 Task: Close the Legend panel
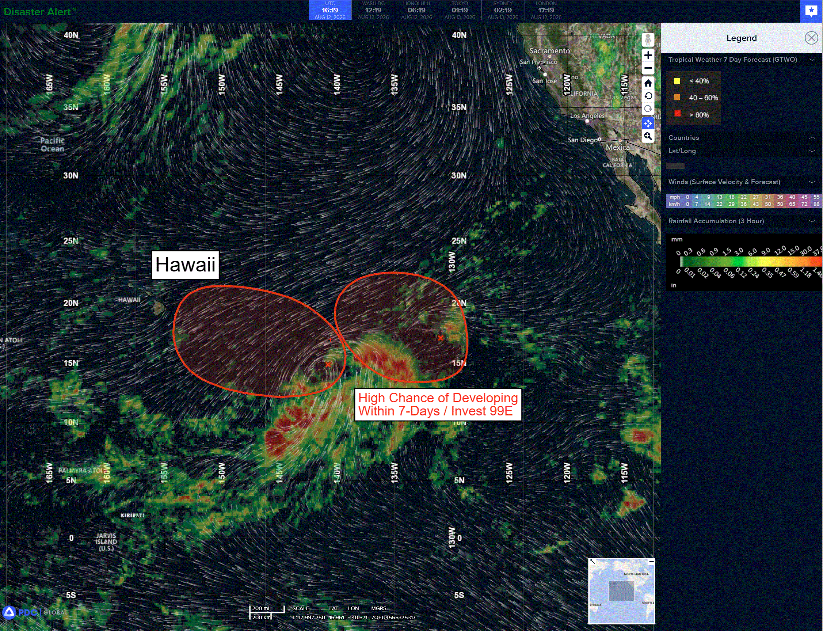click(x=811, y=38)
